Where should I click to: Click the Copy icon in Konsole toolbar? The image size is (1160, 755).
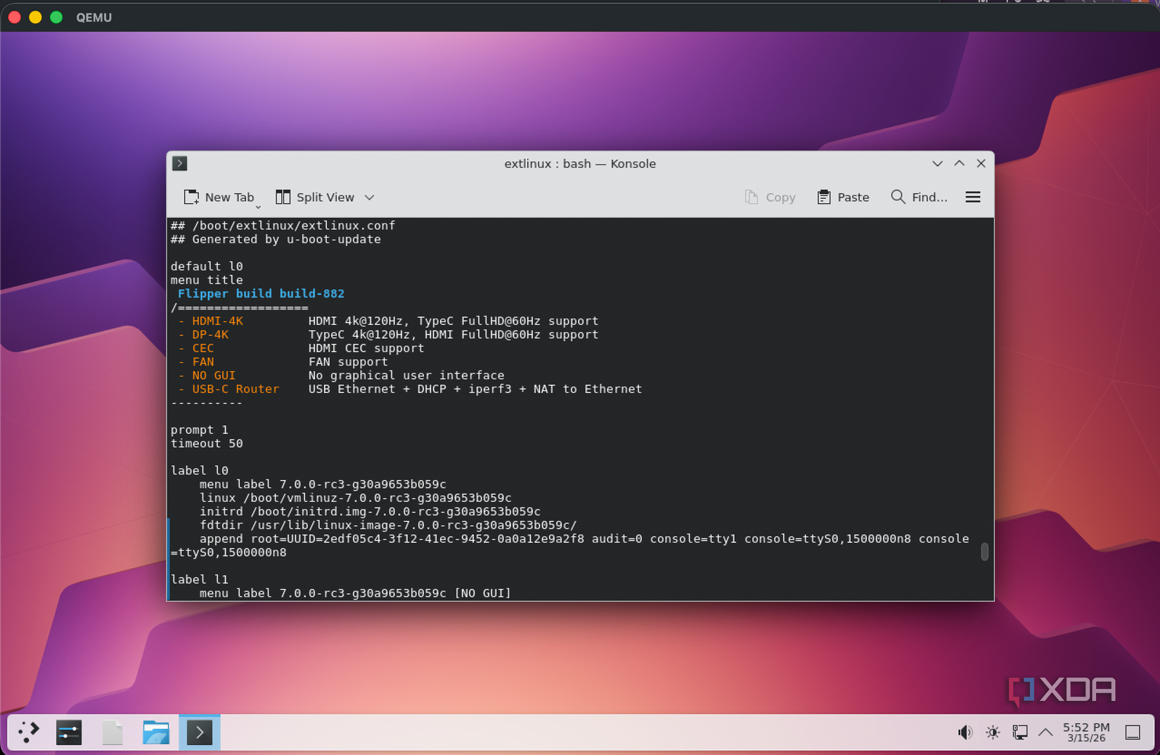[x=770, y=197]
